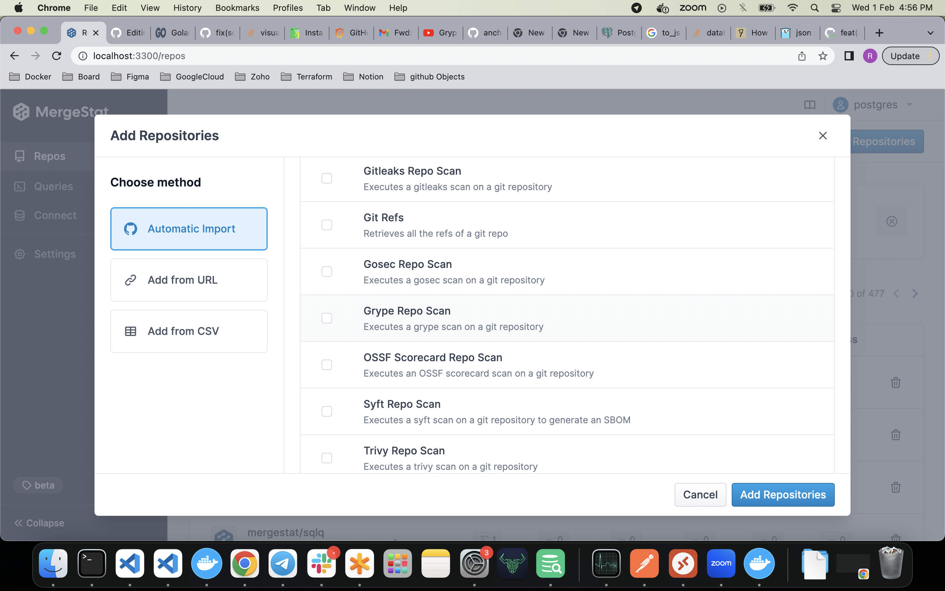Collapse the left sidebar
Image resolution: width=945 pixels, height=591 pixels.
tap(39, 523)
